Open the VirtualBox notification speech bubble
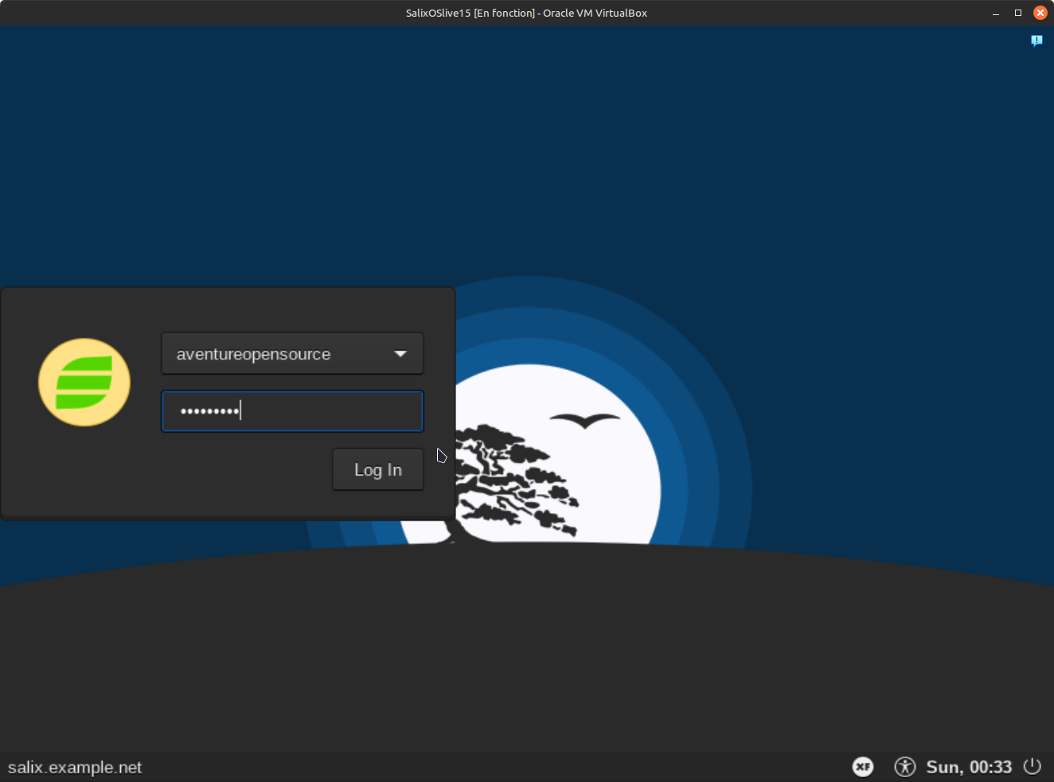Image resolution: width=1054 pixels, height=782 pixels. pos(1036,41)
